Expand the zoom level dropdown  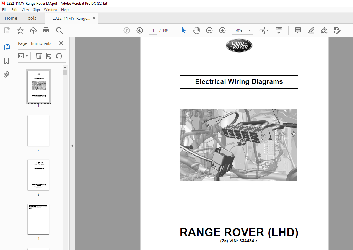(x=249, y=30)
